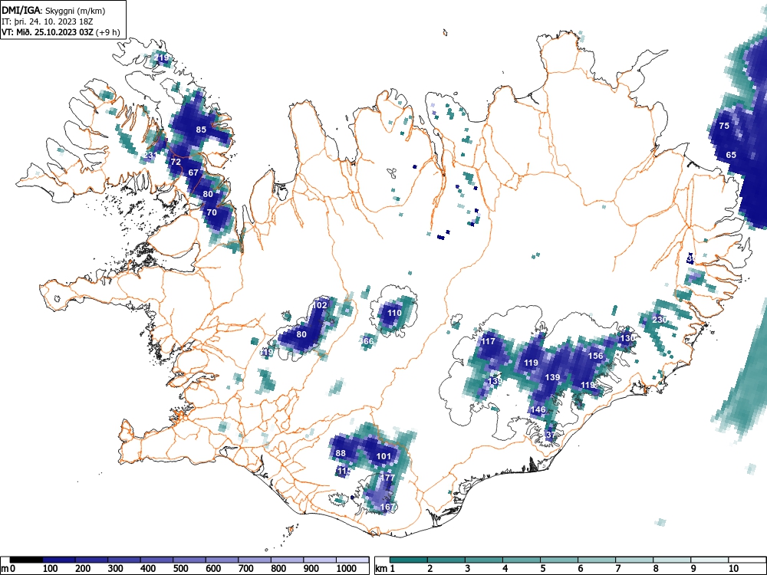
Task: Click the 101 visibility label
Action: click(384, 457)
